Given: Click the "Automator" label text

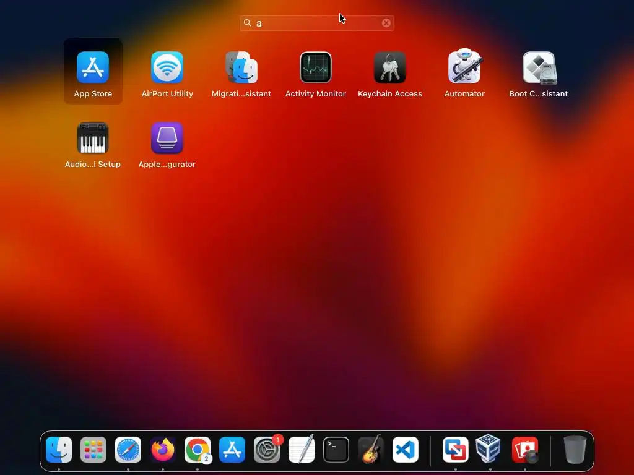Looking at the screenshot, I should [x=464, y=94].
